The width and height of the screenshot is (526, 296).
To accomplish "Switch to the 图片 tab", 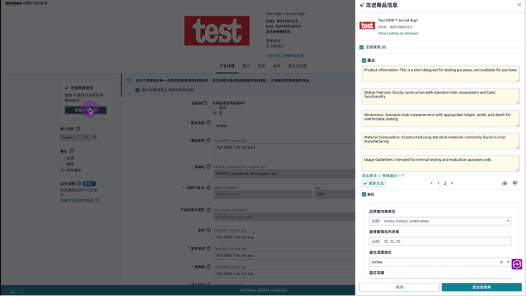I will [x=246, y=66].
